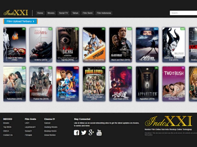197x147 pixels.
Task: Click the INDOXXI footer heading
Action: [x=8, y=119]
